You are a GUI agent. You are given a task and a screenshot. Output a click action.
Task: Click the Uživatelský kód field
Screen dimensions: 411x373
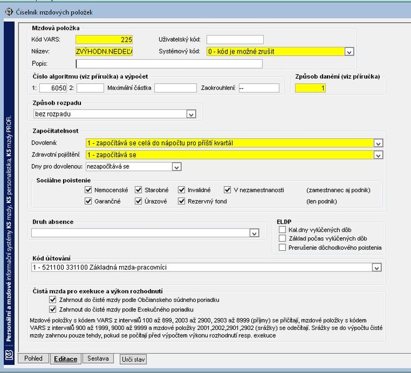click(235, 39)
